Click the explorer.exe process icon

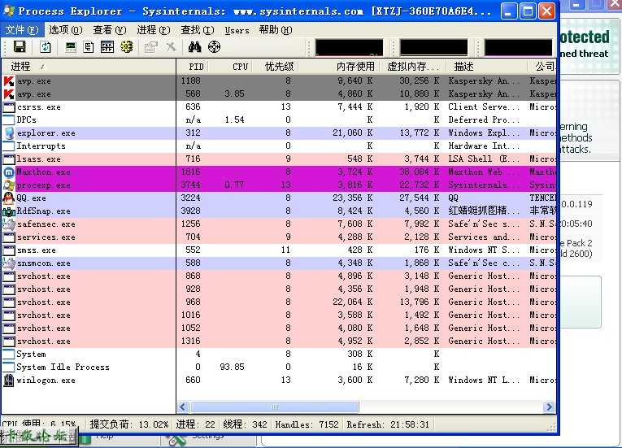click(9, 133)
